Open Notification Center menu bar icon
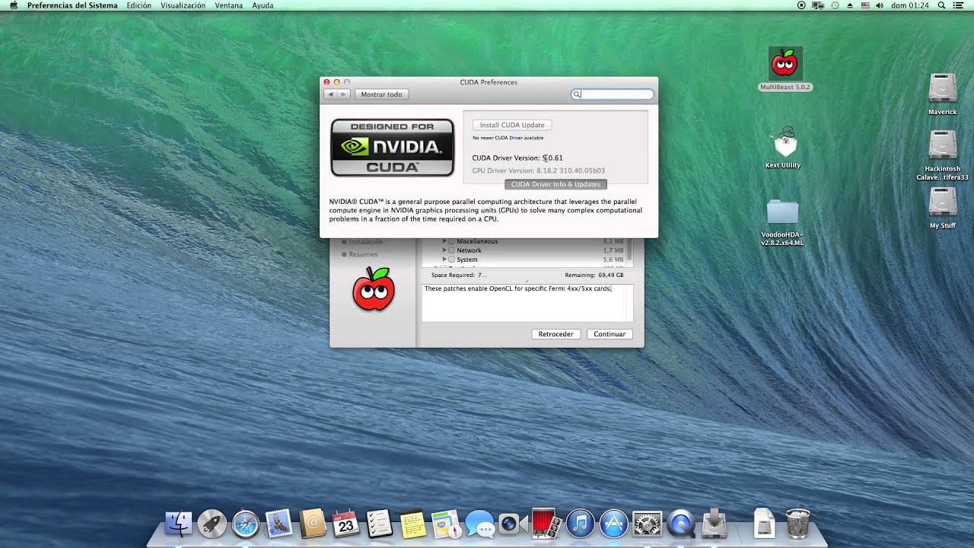 [959, 5]
